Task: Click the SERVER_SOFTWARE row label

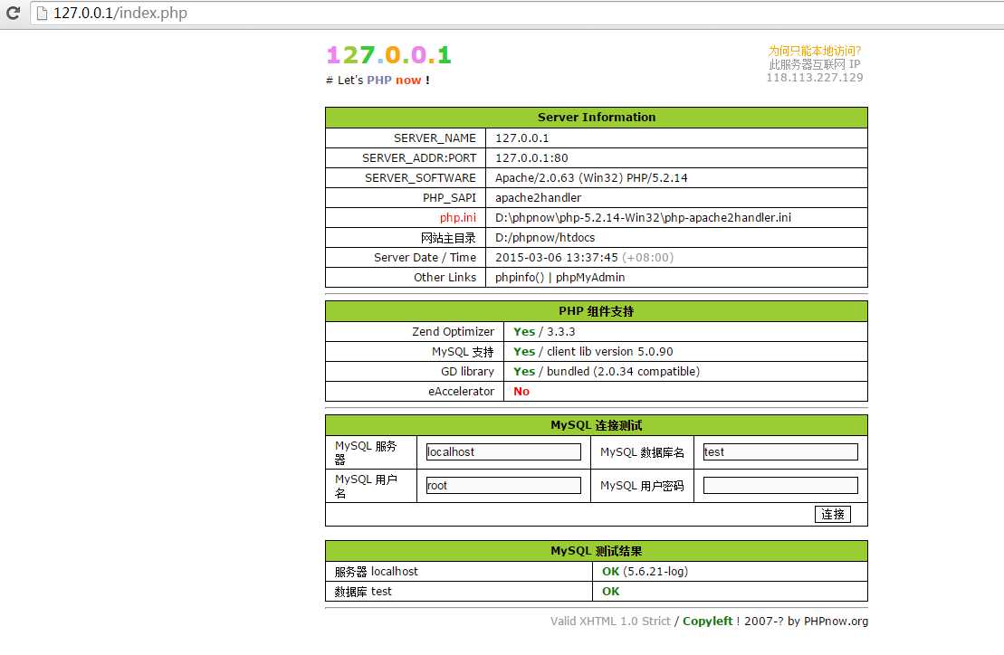Action: pos(420,178)
